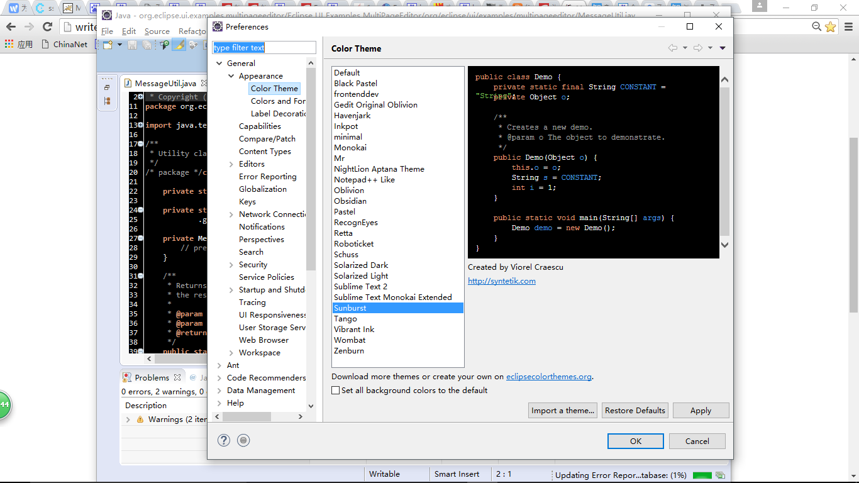Open the preference page view menu dropdown
The width and height of the screenshot is (859, 483).
723,48
